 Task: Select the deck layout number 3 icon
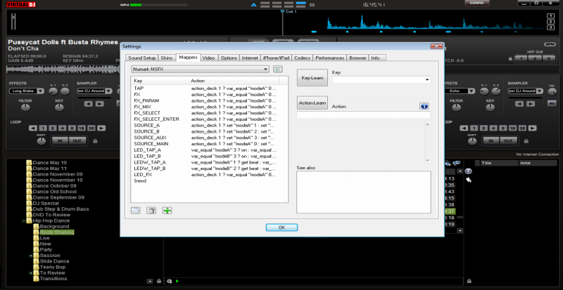click(x=550, y=27)
